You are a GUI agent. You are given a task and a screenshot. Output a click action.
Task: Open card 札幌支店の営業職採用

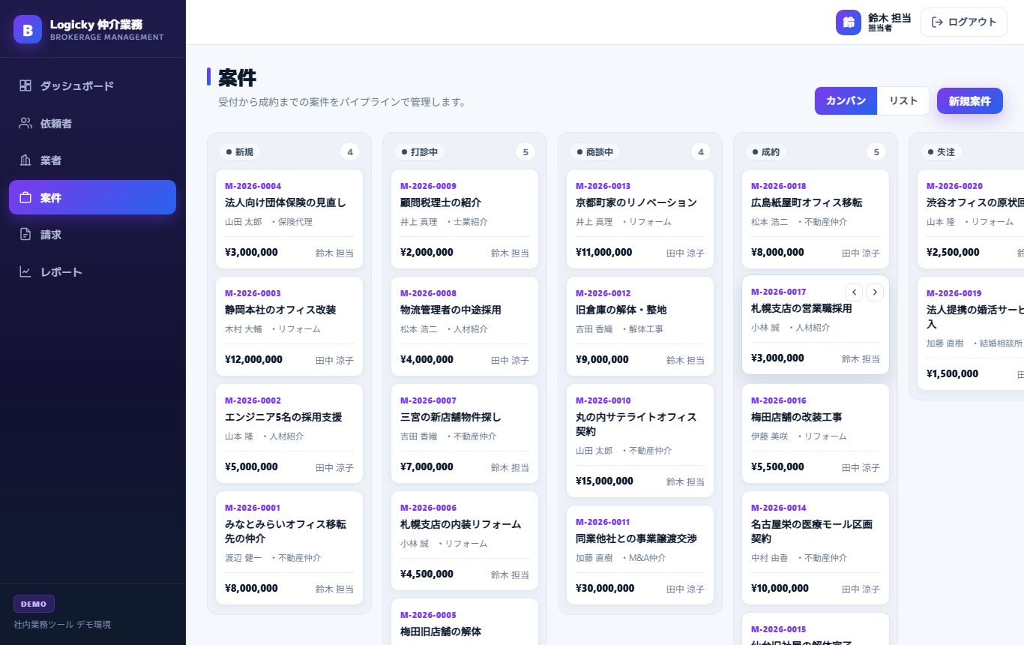816,325
